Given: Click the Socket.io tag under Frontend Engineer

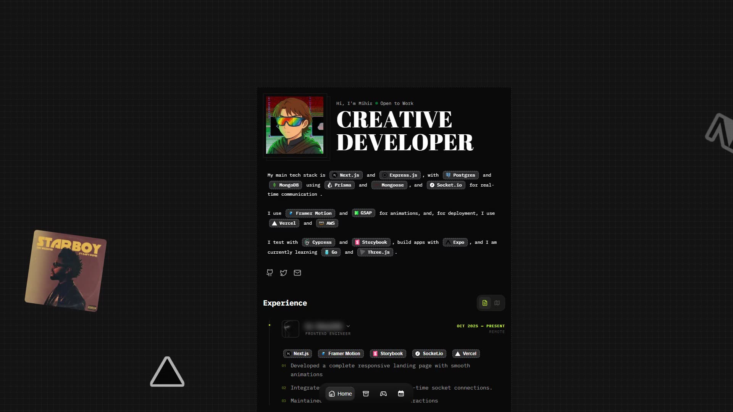Looking at the screenshot, I should [429, 354].
